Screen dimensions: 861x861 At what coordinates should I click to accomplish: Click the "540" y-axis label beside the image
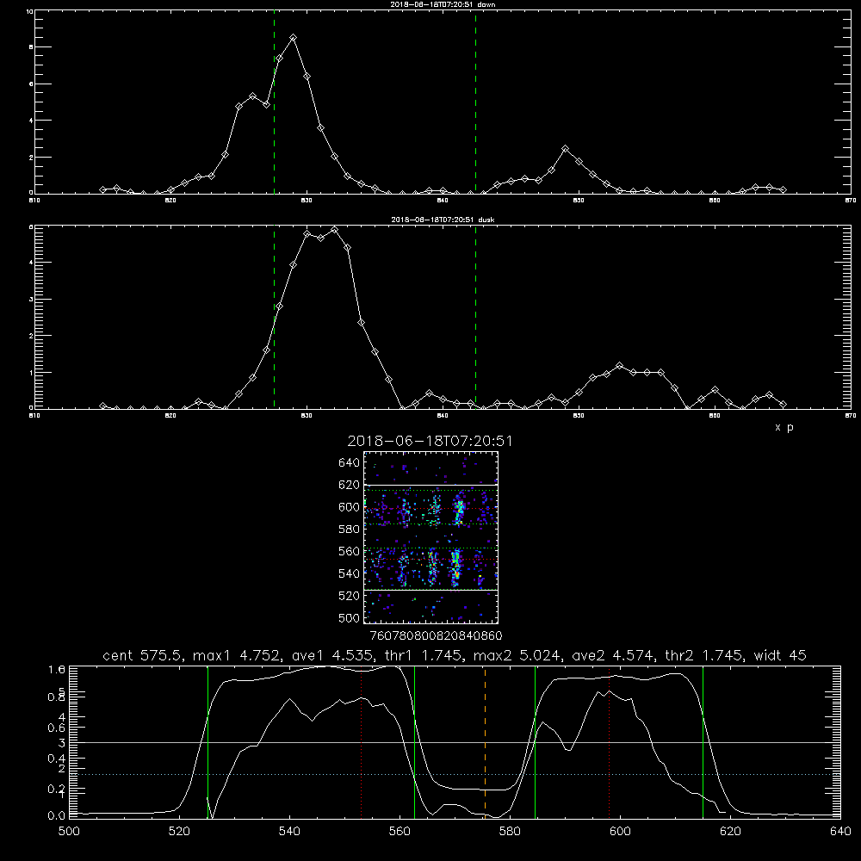coord(350,573)
